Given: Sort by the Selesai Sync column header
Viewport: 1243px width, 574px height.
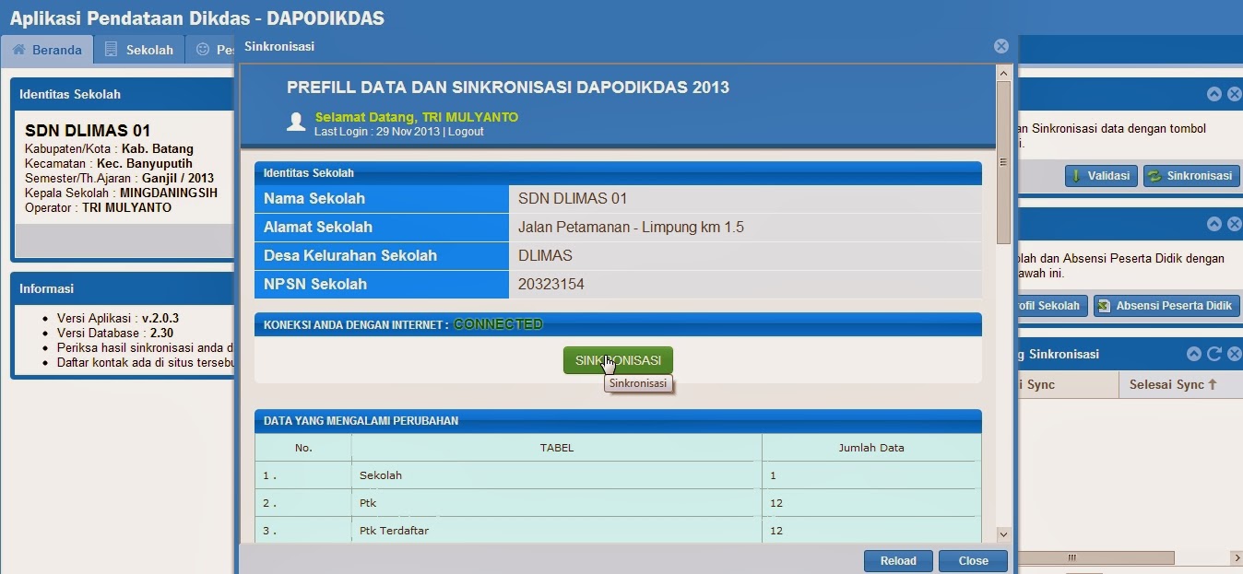Looking at the screenshot, I should (1180, 384).
